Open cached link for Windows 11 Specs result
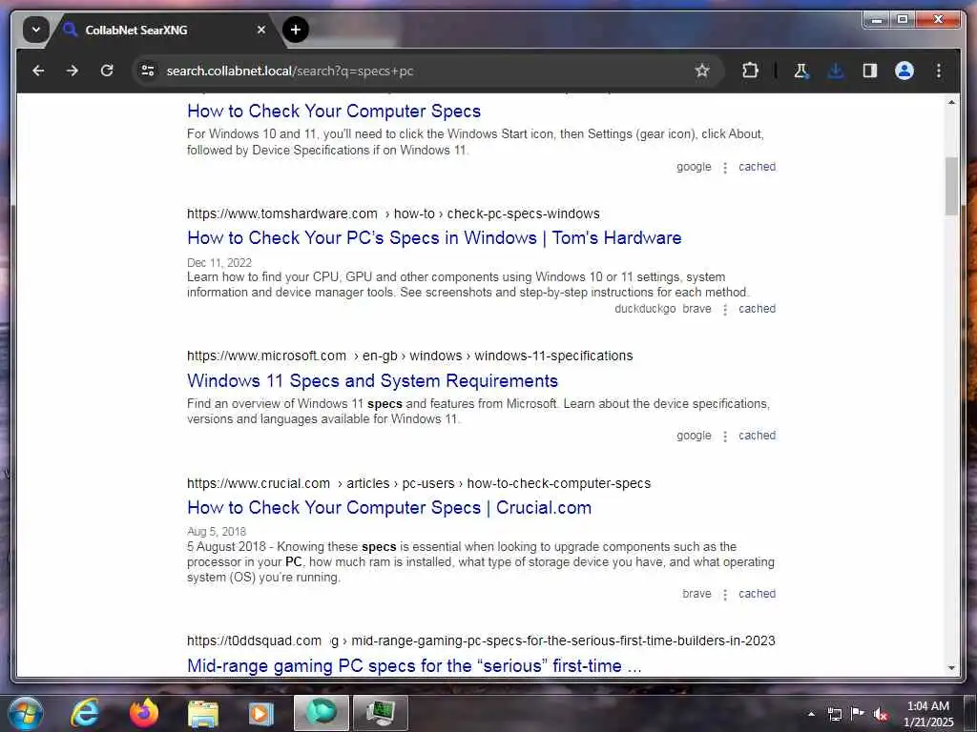This screenshot has width=977, height=732. (x=757, y=436)
